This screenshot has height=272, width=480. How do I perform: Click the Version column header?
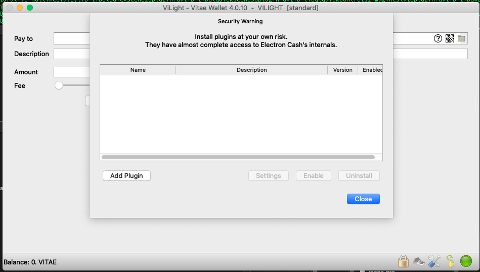tap(342, 70)
